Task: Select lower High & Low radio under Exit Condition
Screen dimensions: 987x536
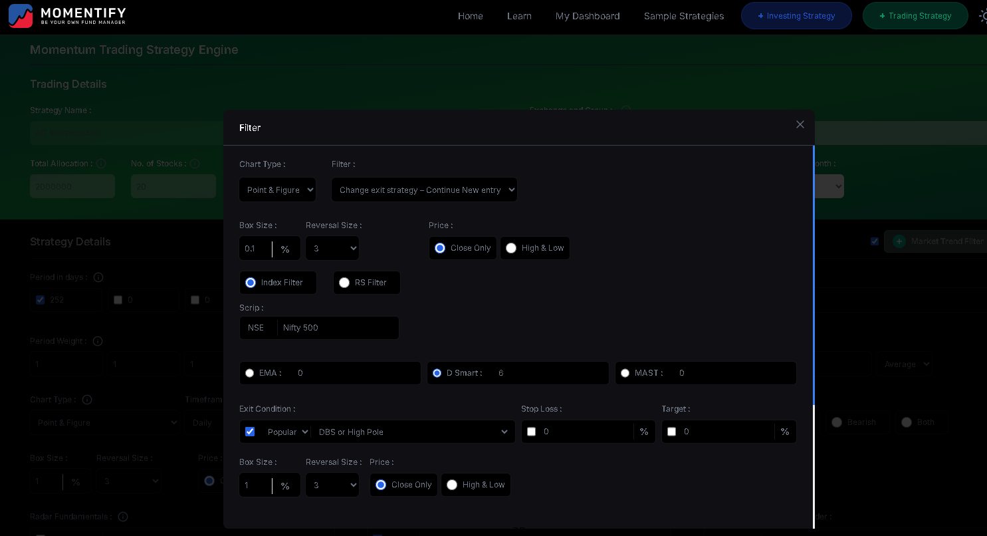Action: click(452, 485)
